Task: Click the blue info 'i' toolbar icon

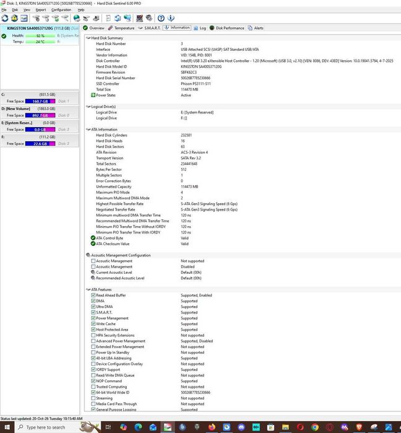Action: pyautogui.click(x=171, y=18)
